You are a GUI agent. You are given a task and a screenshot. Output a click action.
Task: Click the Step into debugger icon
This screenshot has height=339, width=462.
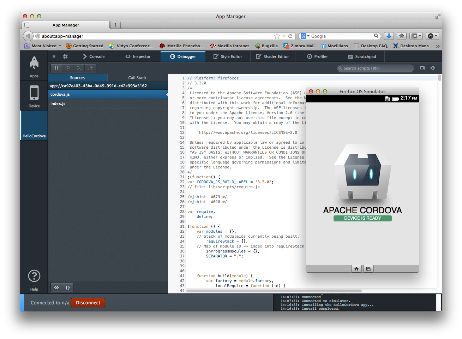pyautogui.click(x=78, y=68)
